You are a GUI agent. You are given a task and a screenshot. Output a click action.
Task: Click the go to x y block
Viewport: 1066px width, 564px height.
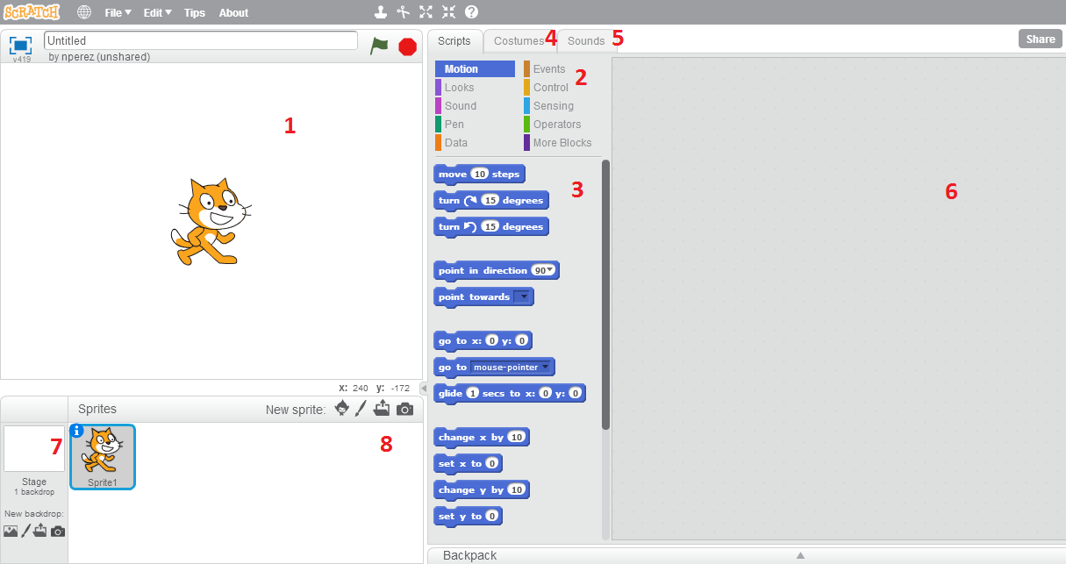point(483,340)
